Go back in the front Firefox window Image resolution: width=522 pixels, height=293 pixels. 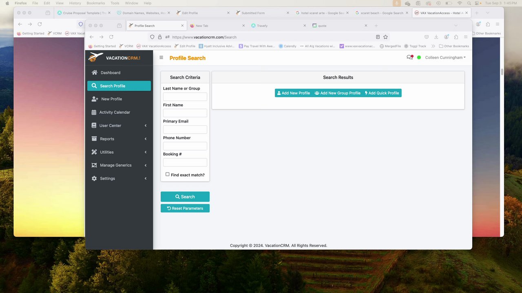pos(91,37)
